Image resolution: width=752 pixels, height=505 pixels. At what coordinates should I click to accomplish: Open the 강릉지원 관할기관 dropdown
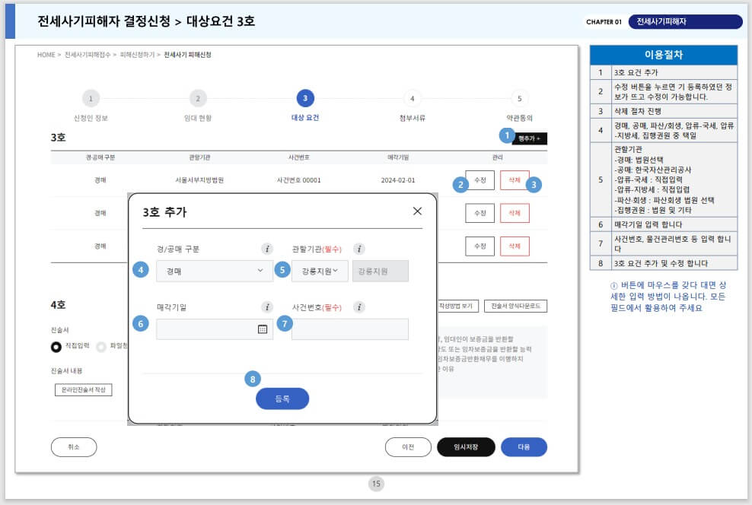click(320, 271)
